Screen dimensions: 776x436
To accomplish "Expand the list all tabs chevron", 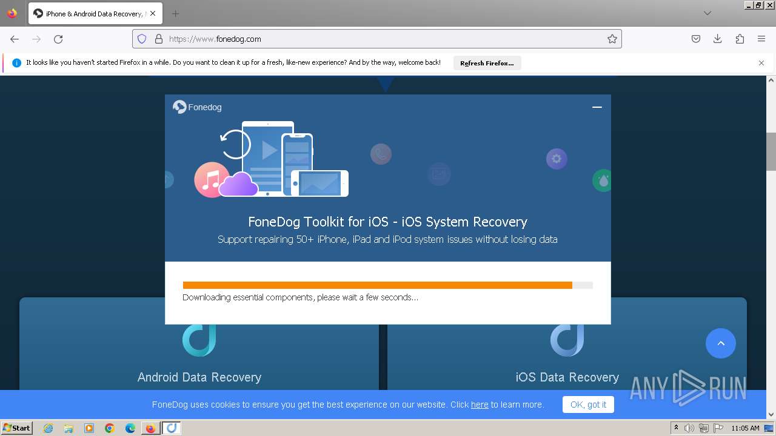I will [707, 13].
